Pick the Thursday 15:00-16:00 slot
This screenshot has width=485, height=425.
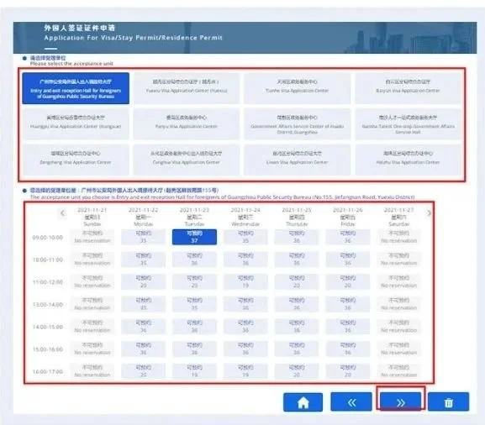pyautogui.click(x=297, y=349)
